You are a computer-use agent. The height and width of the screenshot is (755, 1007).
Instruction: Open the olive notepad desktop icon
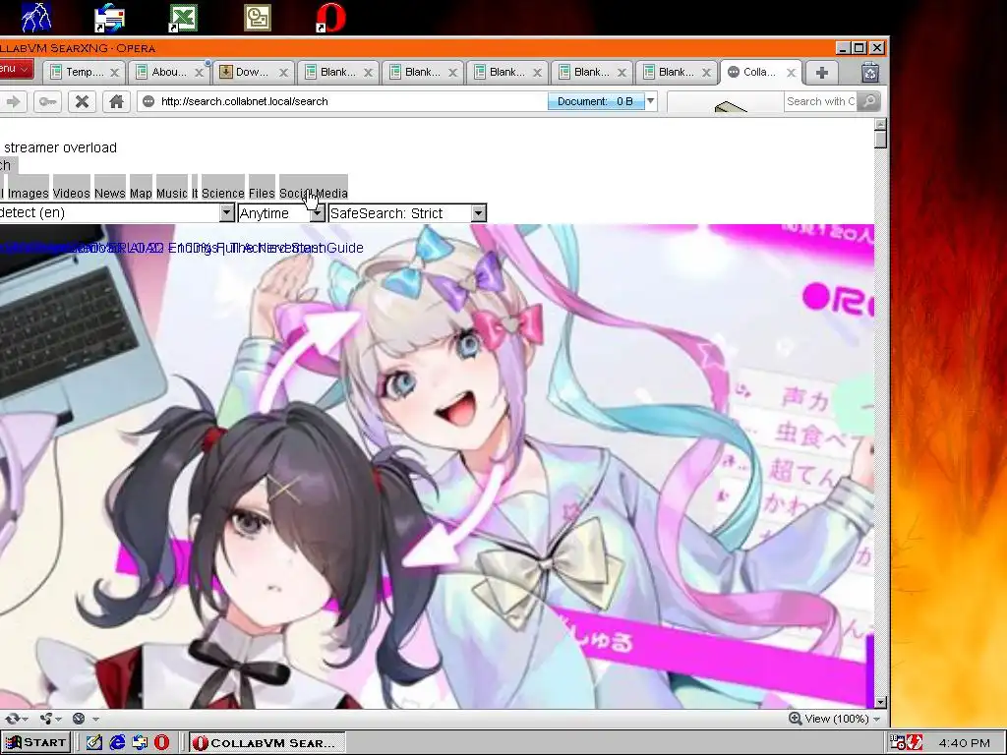click(258, 18)
